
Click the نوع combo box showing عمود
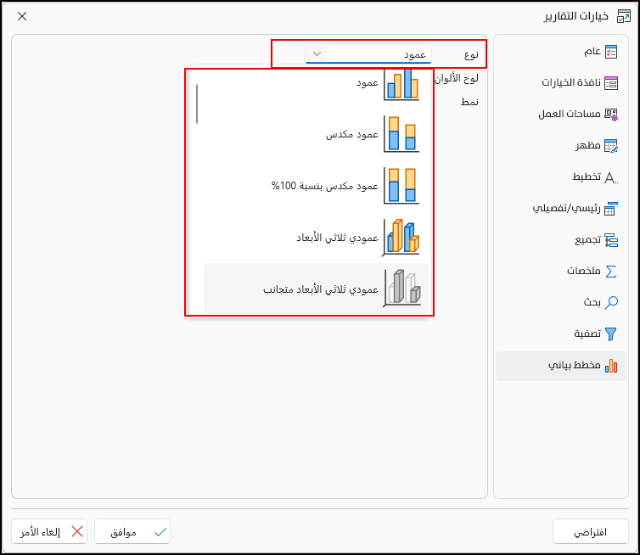368,53
